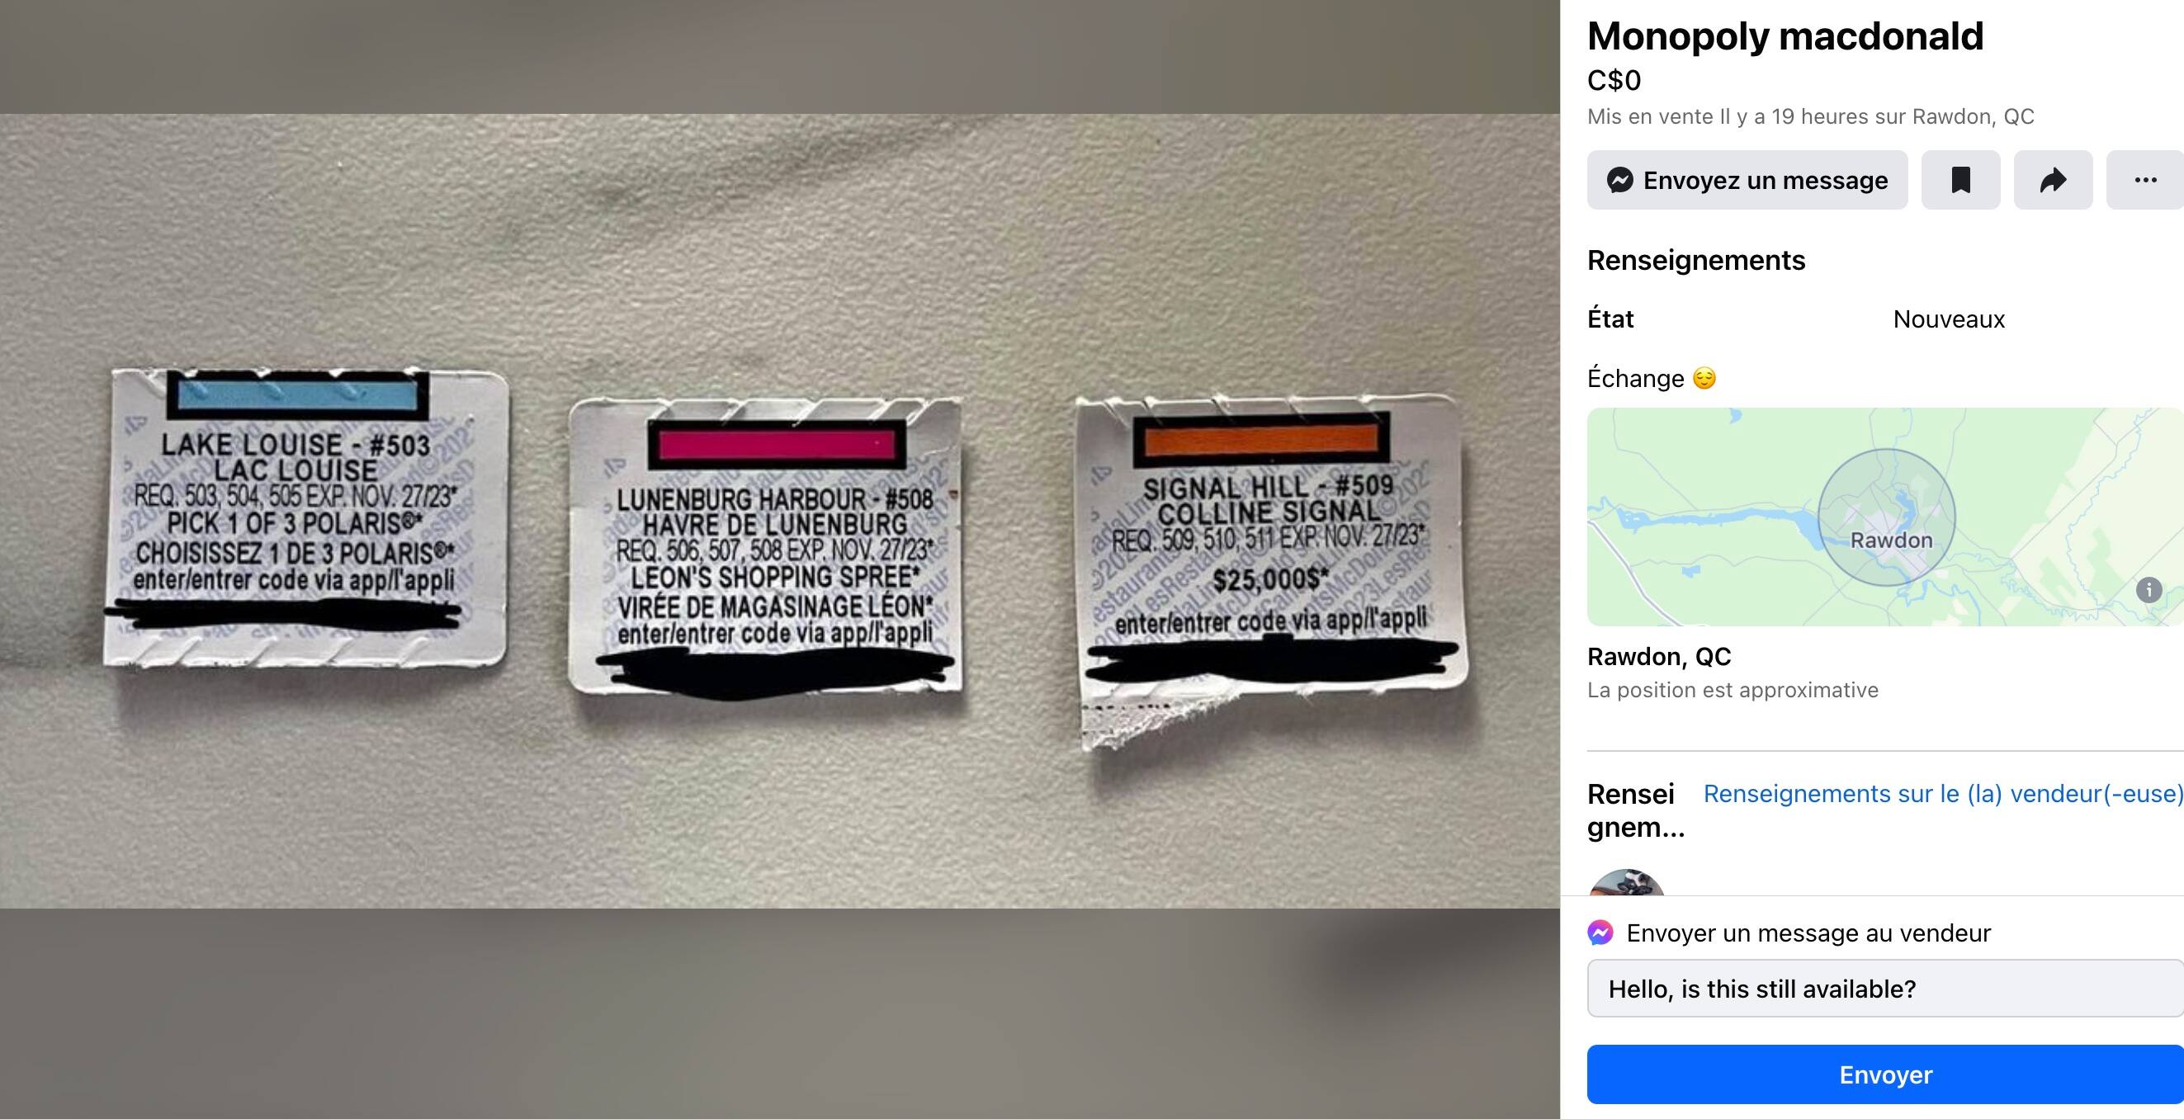Expand the truncated Renseignem... seller heading
Image resolution: width=2184 pixels, height=1119 pixels.
[1635, 810]
